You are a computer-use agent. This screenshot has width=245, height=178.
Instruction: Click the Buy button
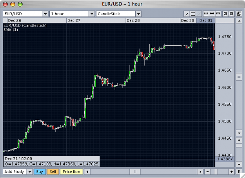click(x=40, y=172)
